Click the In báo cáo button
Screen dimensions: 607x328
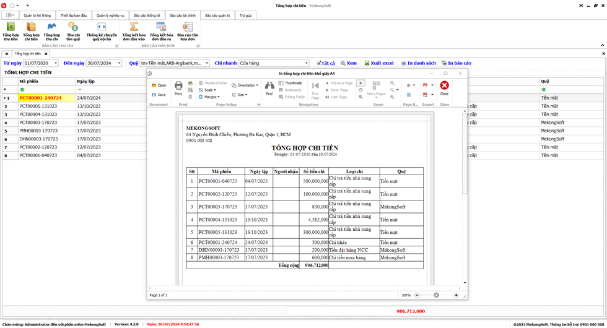[x=456, y=63]
